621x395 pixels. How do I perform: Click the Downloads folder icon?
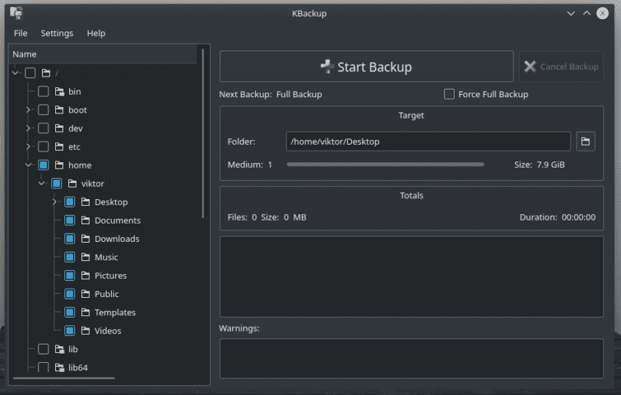coord(86,239)
